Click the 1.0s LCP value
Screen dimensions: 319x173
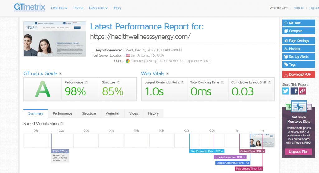coord(154,91)
